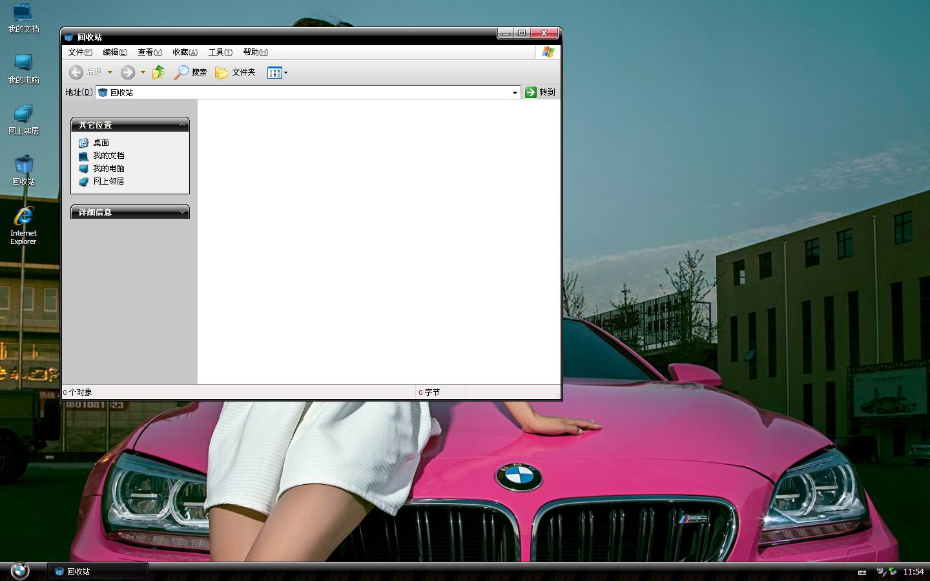The width and height of the screenshot is (930, 581).
Task: Open the 编辑(E) menu
Action: point(115,52)
